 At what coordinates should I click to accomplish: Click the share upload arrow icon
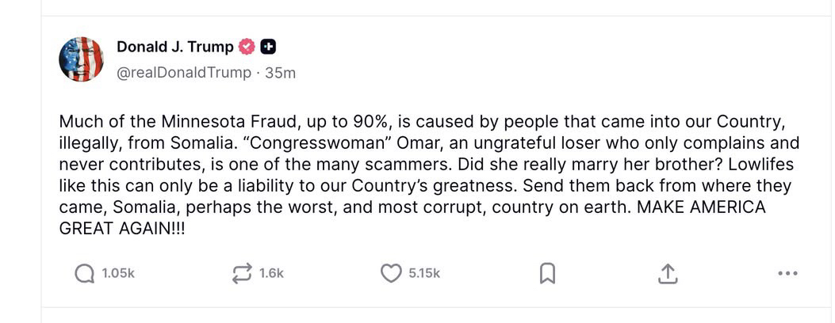click(x=668, y=273)
